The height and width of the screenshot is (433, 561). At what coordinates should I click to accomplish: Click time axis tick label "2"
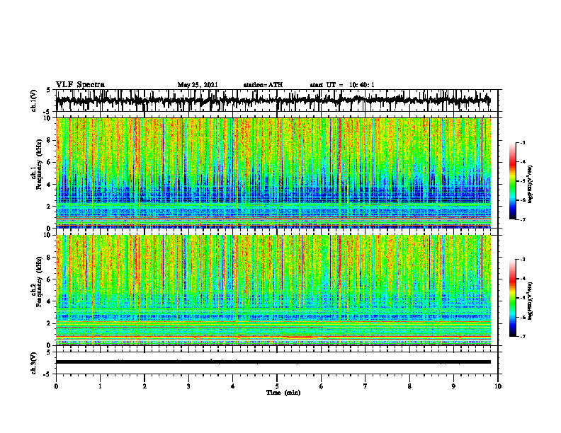[144, 386]
